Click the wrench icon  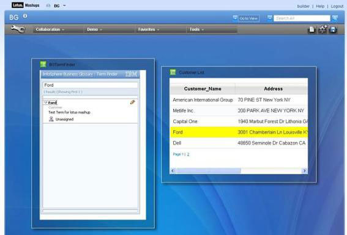18,29
